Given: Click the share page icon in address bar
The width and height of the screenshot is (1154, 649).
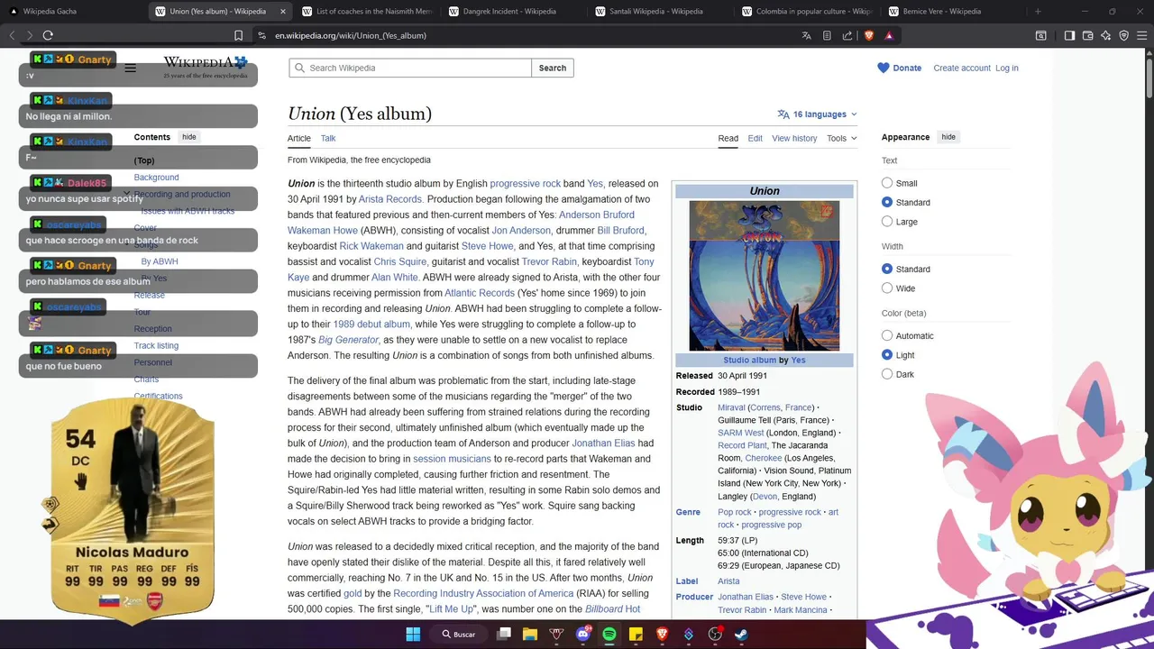Looking at the screenshot, I should click(x=847, y=35).
